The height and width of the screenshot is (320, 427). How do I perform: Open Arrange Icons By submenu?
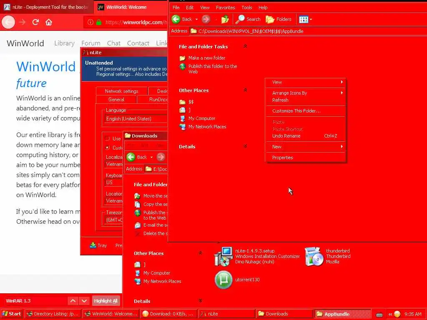point(306,93)
